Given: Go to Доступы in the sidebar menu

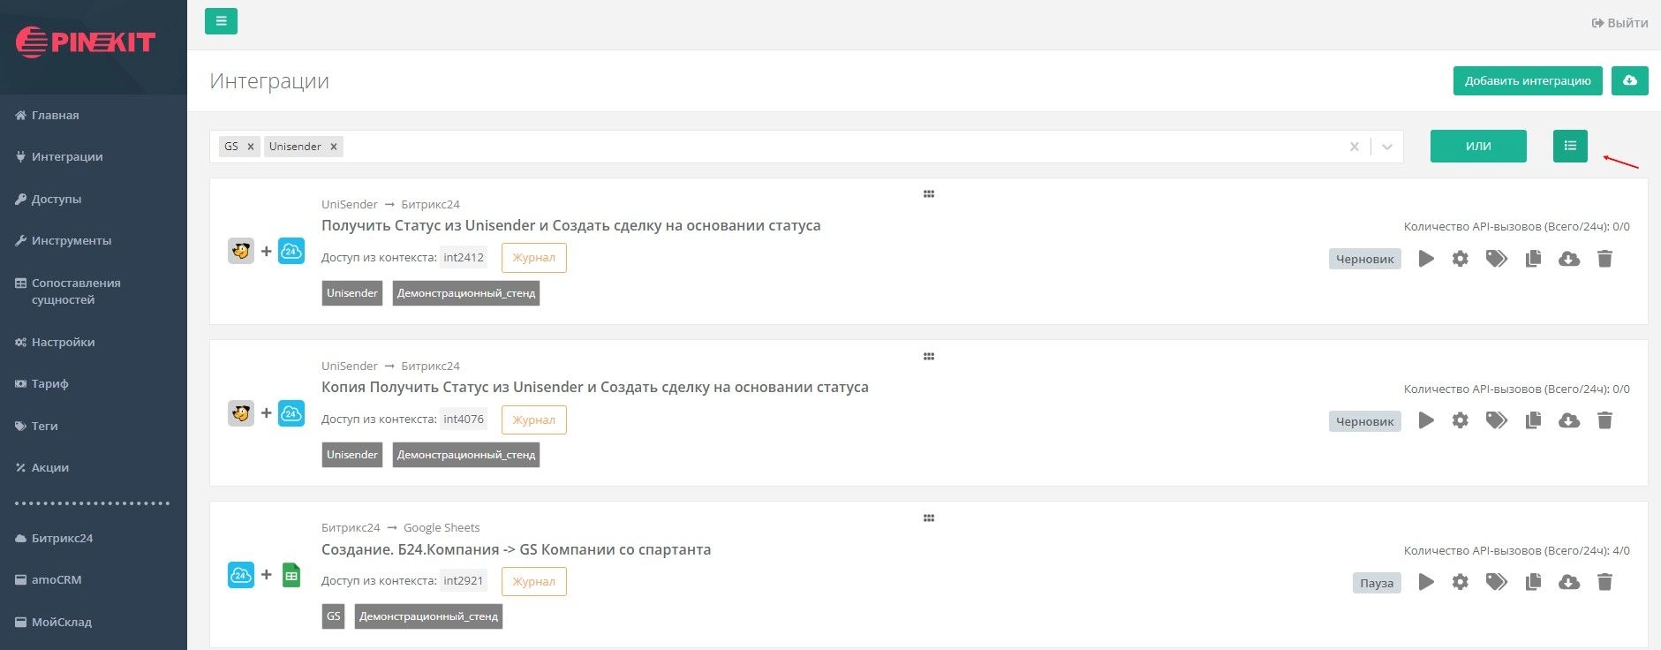Looking at the screenshot, I should tap(56, 199).
